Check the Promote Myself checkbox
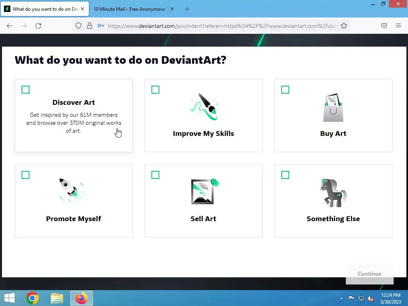The image size is (408, 306). (x=25, y=175)
